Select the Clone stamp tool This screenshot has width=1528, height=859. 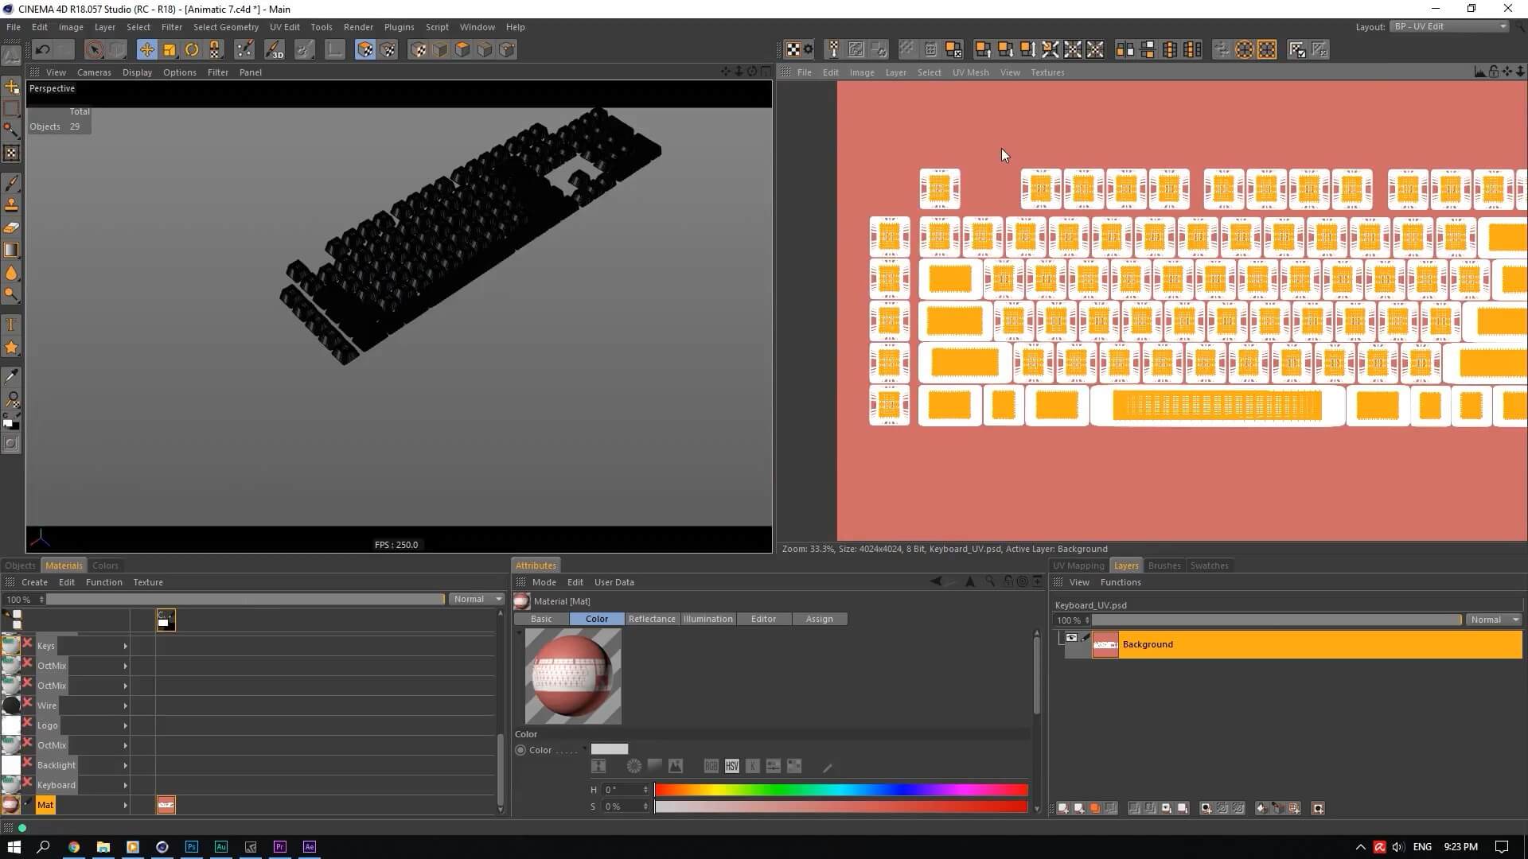(x=12, y=205)
